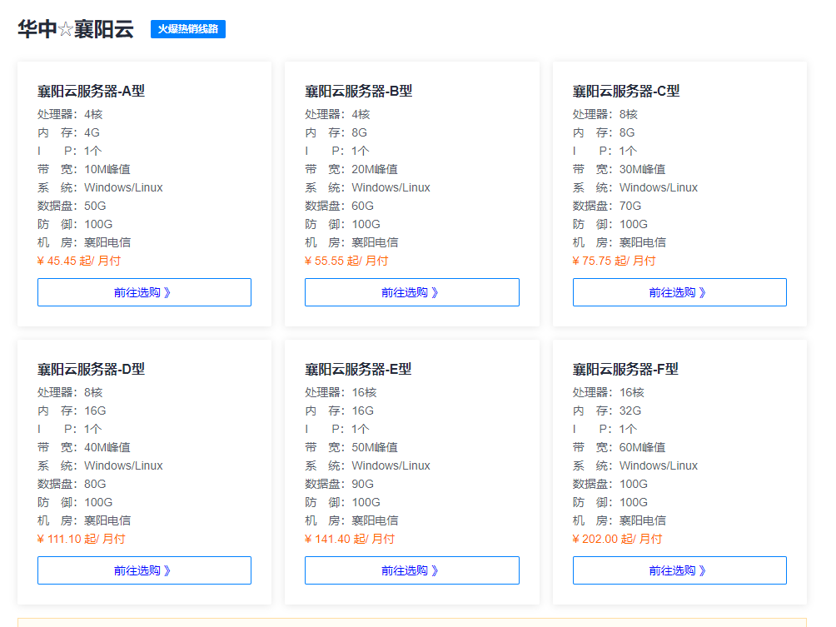
Task: Click 前往选购 button for 襄阳云服务器-C型
Action: (x=679, y=292)
